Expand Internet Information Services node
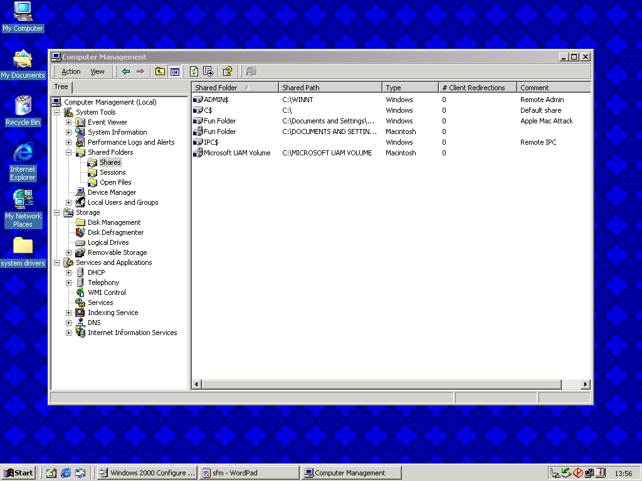This screenshot has width=642, height=481. point(69,333)
